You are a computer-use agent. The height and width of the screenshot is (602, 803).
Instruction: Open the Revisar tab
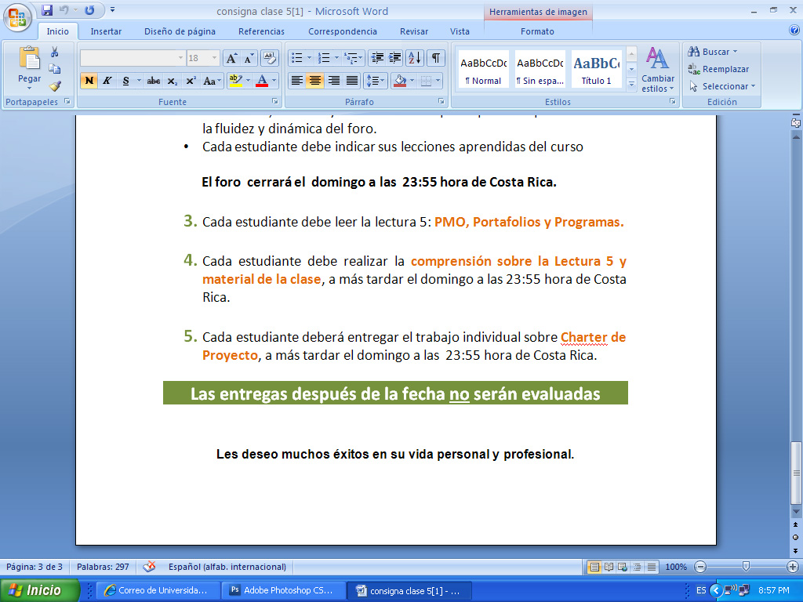click(414, 31)
